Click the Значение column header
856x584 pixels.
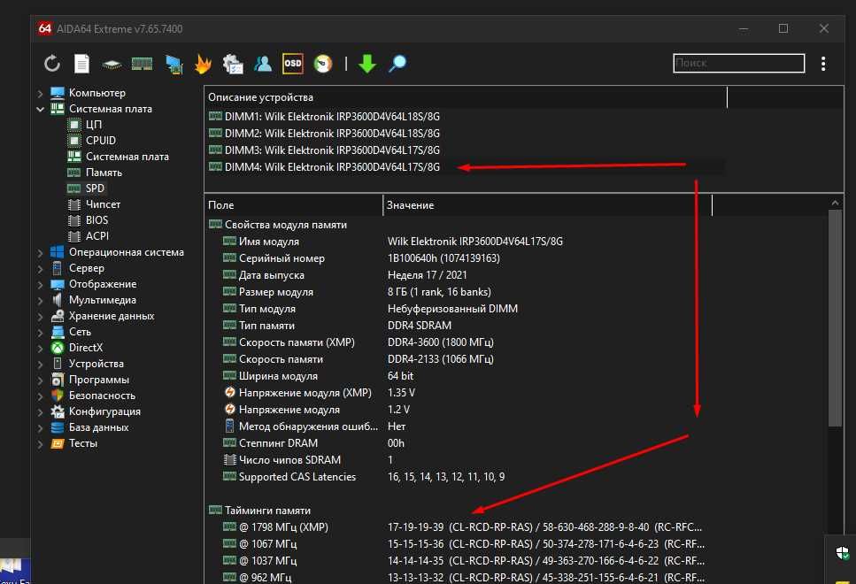click(548, 205)
